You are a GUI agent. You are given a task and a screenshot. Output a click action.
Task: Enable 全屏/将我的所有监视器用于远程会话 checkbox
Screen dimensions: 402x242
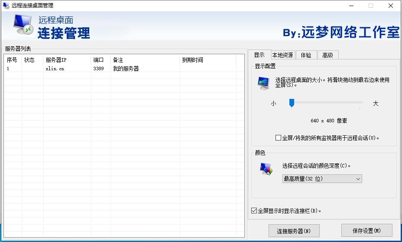coord(278,138)
